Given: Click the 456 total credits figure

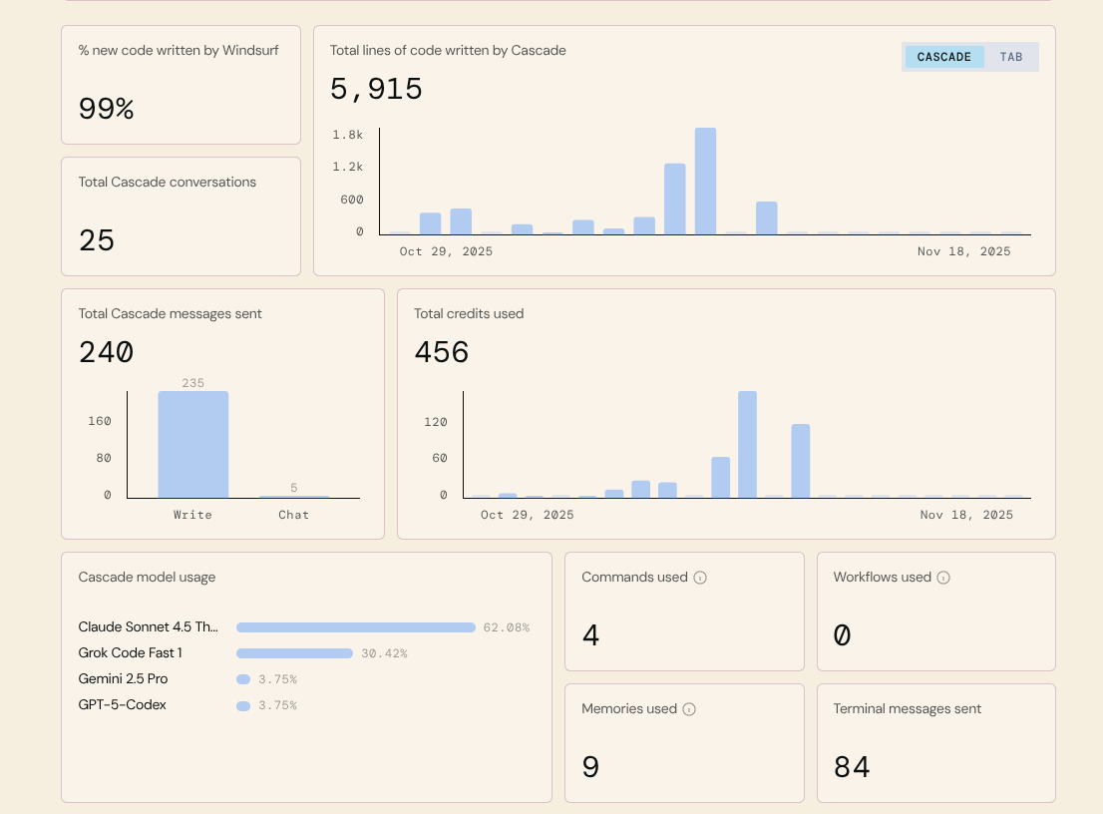Looking at the screenshot, I should point(441,352).
